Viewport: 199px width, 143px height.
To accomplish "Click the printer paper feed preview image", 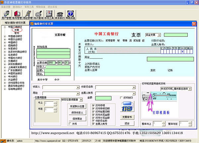I will pyautogui.click(x=160, y=97).
